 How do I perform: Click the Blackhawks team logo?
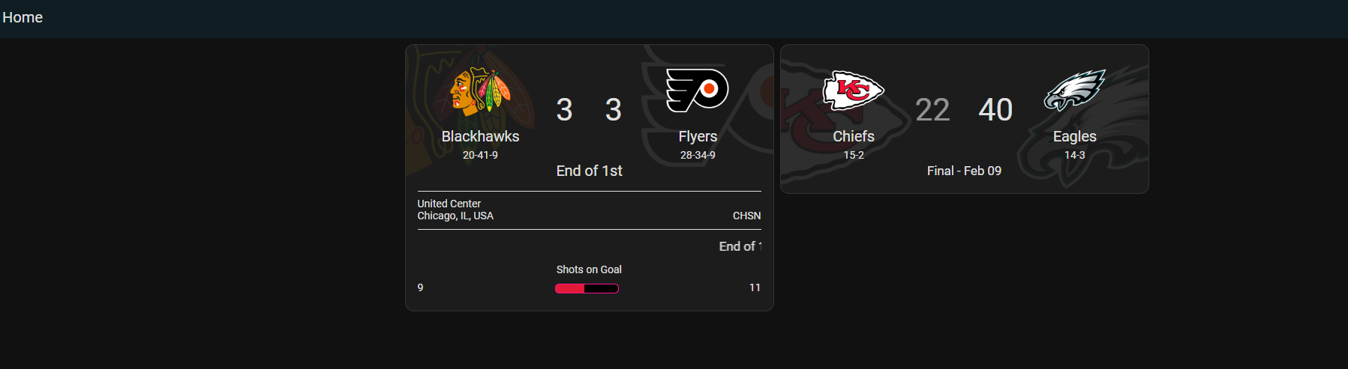pyautogui.click(x=480, y=91)
